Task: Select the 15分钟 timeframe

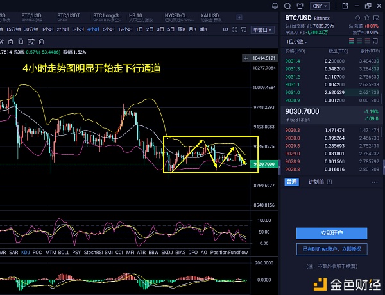Action: [13, 29]
